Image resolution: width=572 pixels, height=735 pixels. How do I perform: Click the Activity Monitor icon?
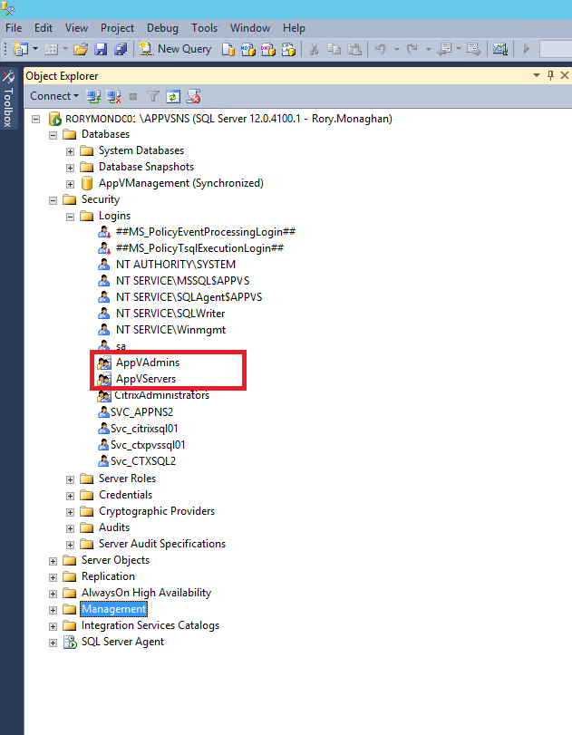pos(499,49)
